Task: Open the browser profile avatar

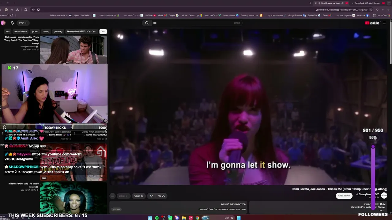Action: pyautogui.click(x=6, y=10)
